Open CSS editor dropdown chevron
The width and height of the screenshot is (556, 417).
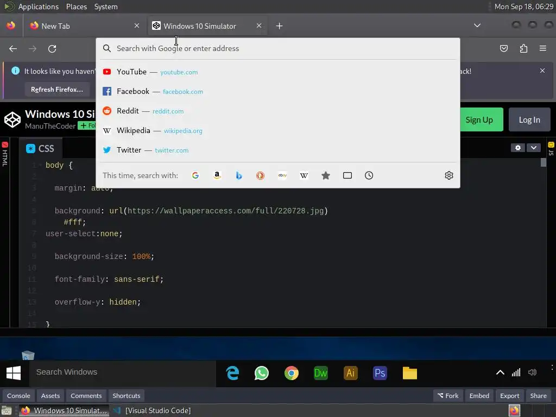tap(533, 148)
